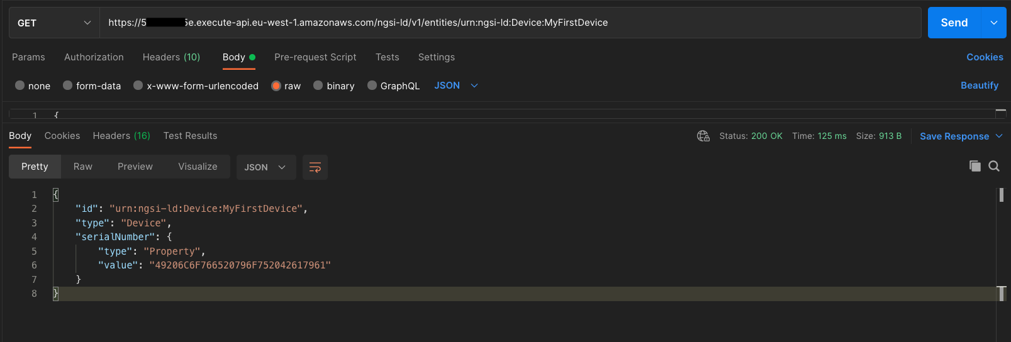
Task: Open search in response with magnifier icon
Action: pos(994,166)
